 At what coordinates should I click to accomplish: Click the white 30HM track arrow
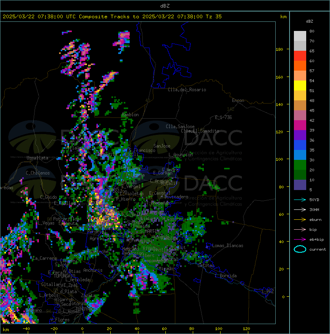coord(300,209)
